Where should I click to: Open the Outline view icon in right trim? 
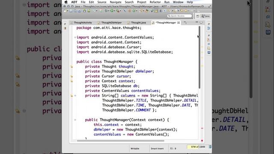pyautogui.click(x=209, y=28)
